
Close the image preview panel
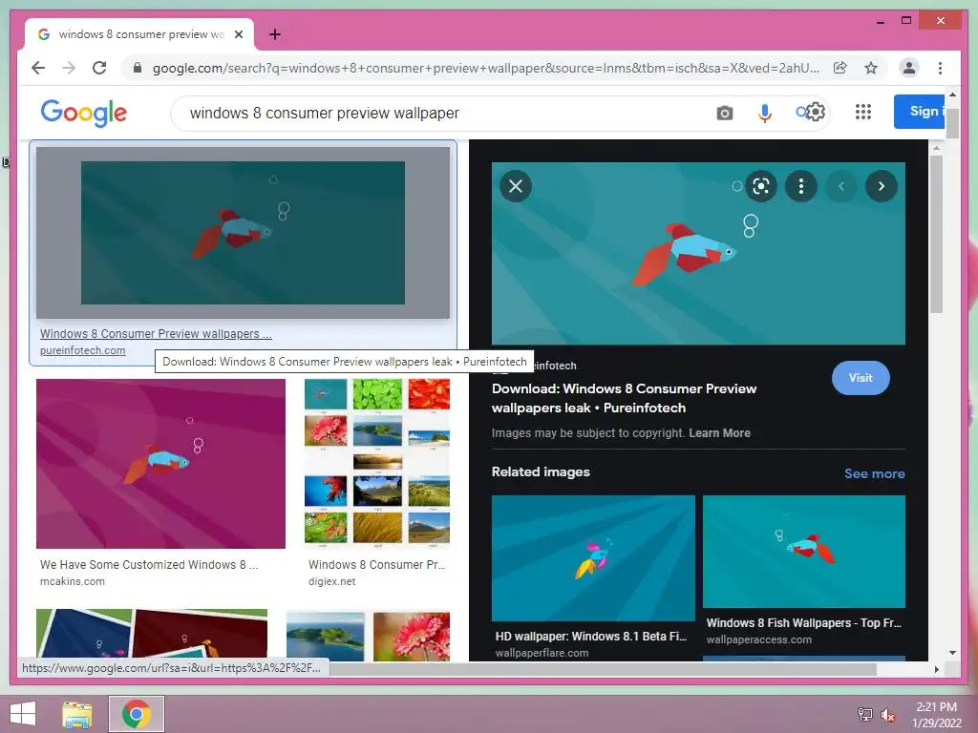coord(515,186)
